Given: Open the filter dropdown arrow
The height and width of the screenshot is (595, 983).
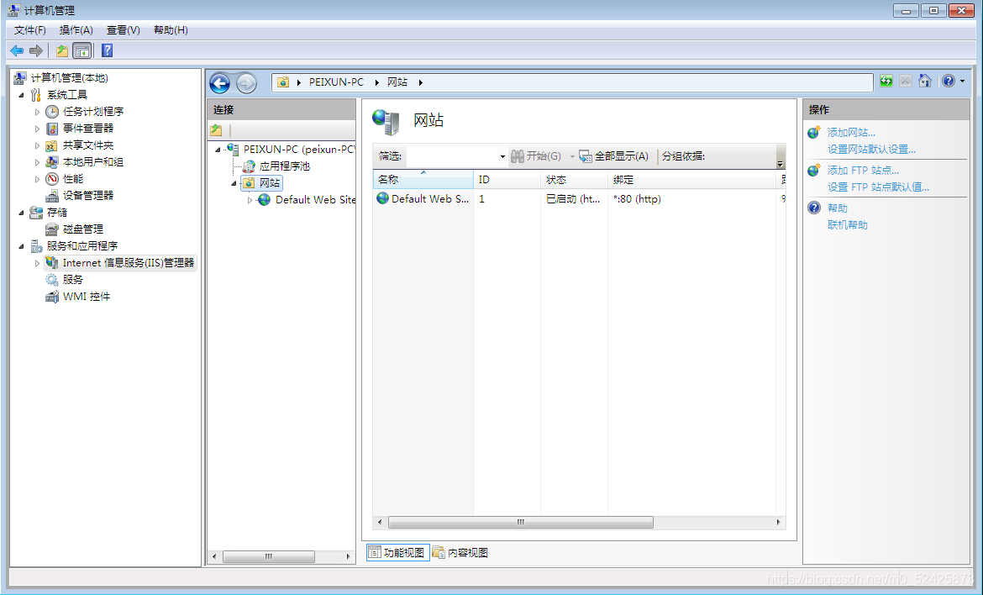Looking at the screenshot, I should pyautogui.click(x=502, y=157).
